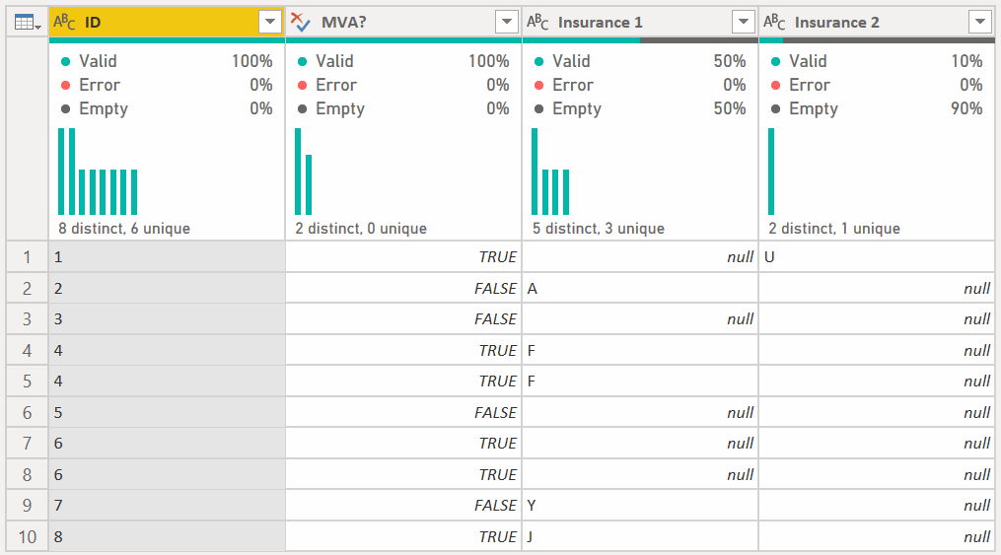Open the Insurance 2 filter dropdown
1001x555 pixels.
click(980, 23)
